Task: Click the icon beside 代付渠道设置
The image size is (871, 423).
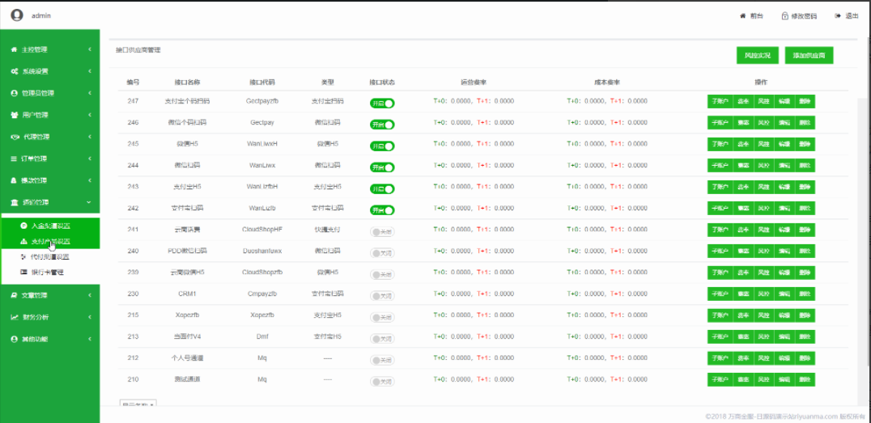Action: tap(23, 257)
